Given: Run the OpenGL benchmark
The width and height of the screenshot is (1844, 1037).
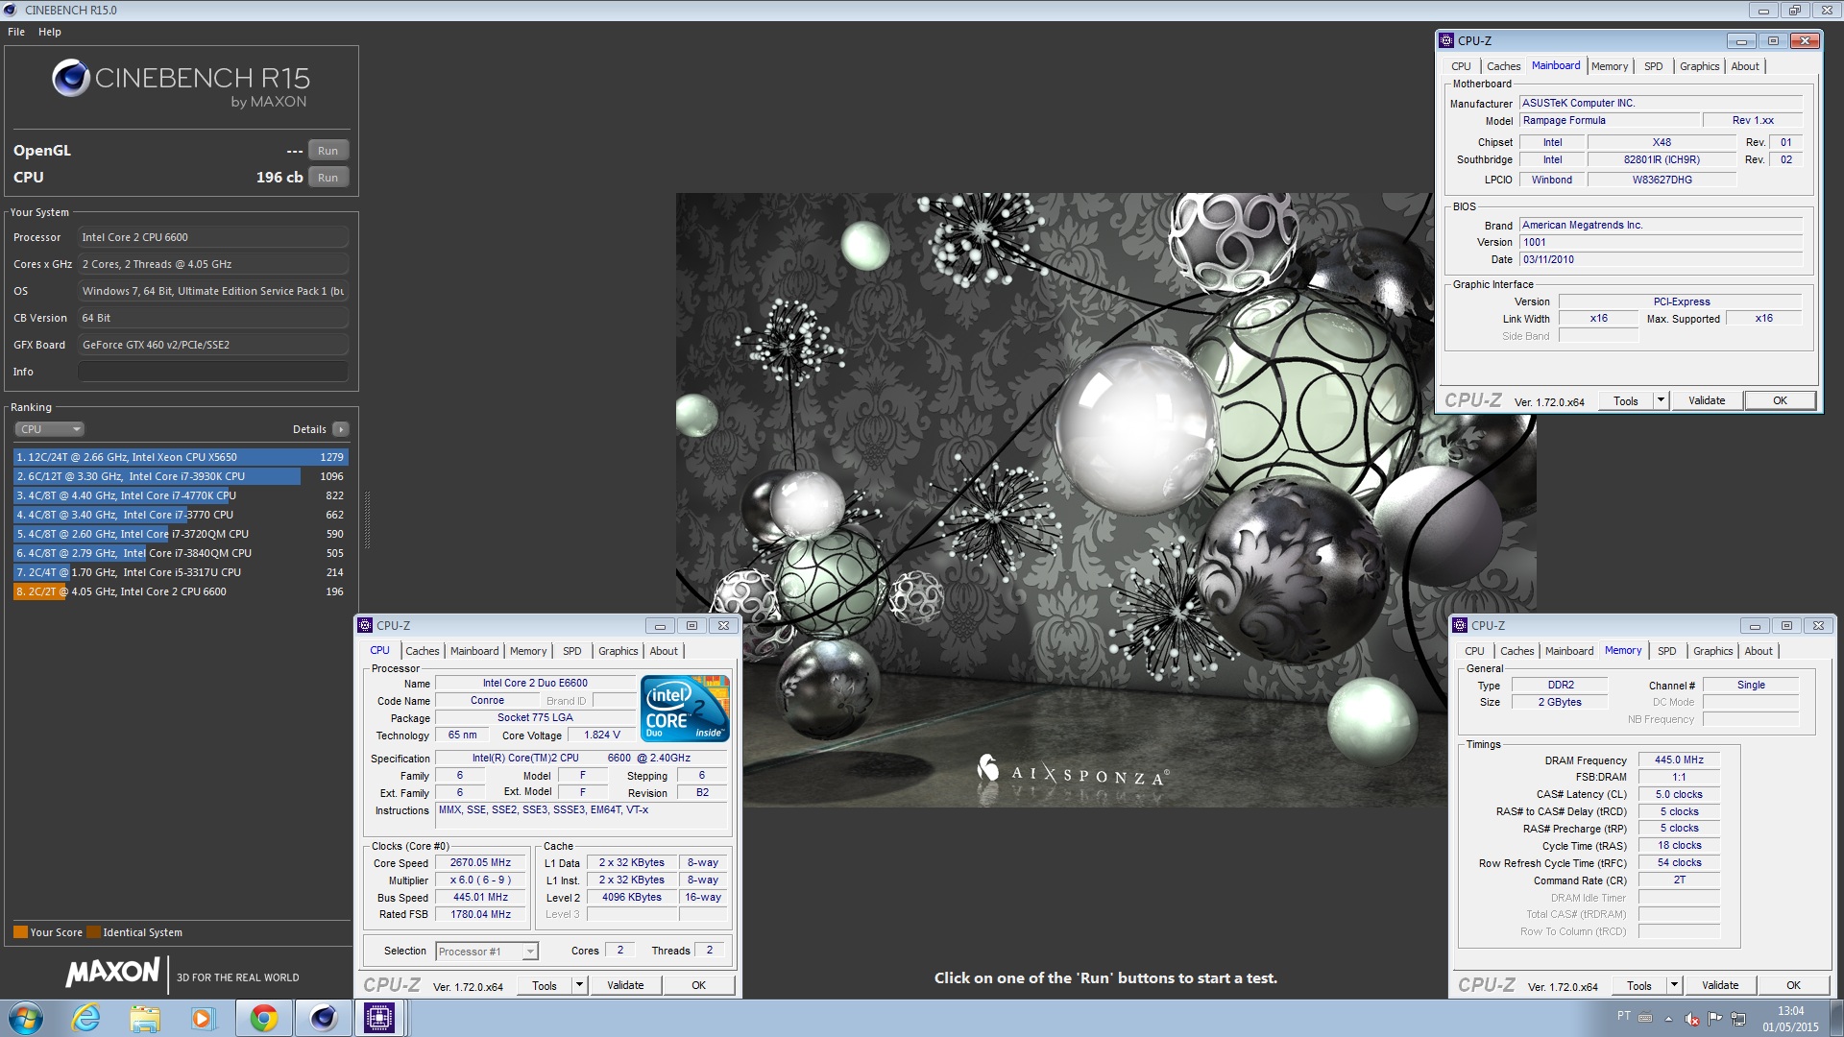Looking at the screenshot, I should click(328, 151).
